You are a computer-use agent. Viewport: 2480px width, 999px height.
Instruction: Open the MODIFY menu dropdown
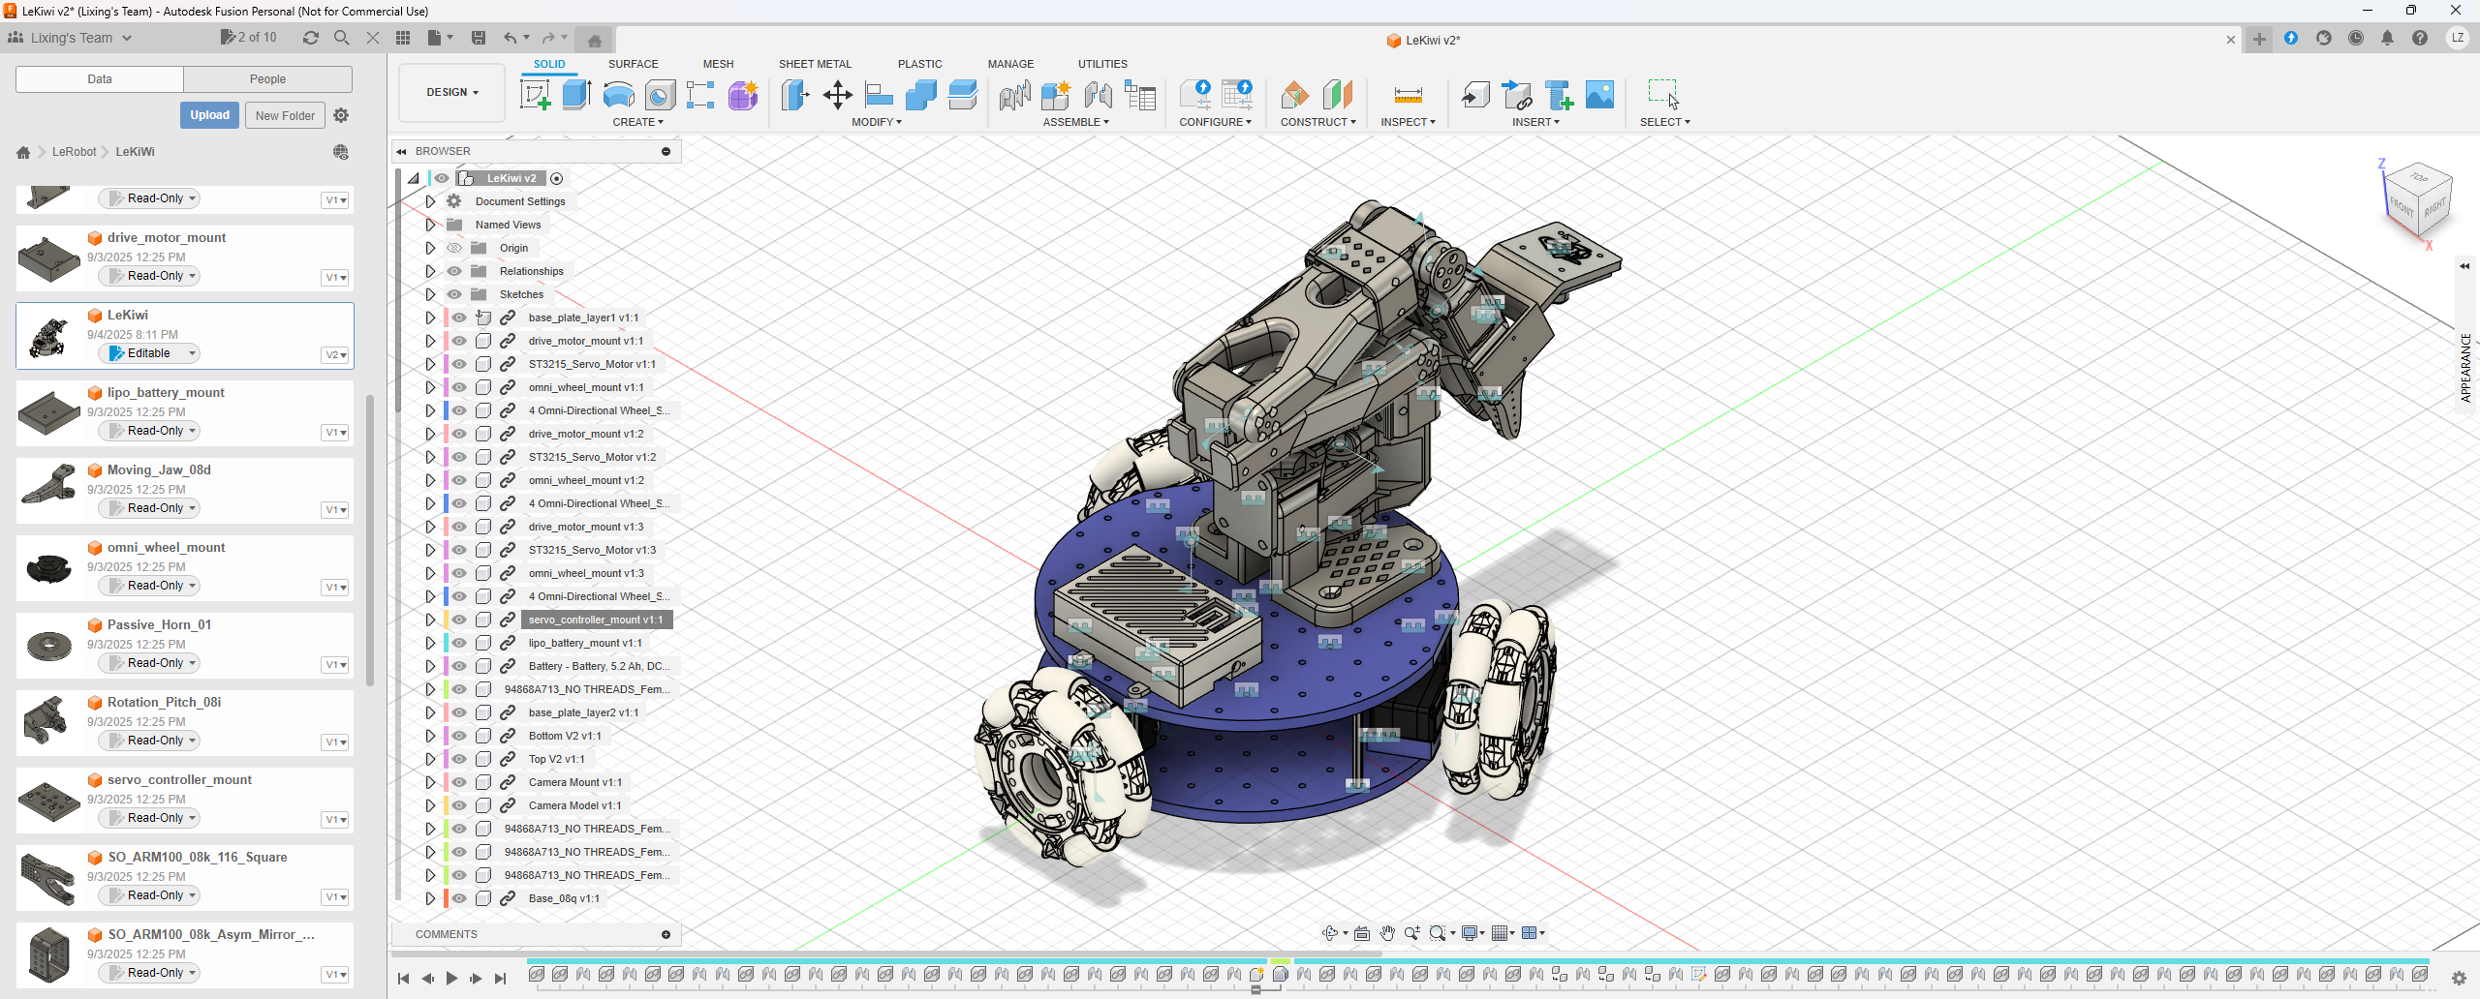tap(877, 122)
